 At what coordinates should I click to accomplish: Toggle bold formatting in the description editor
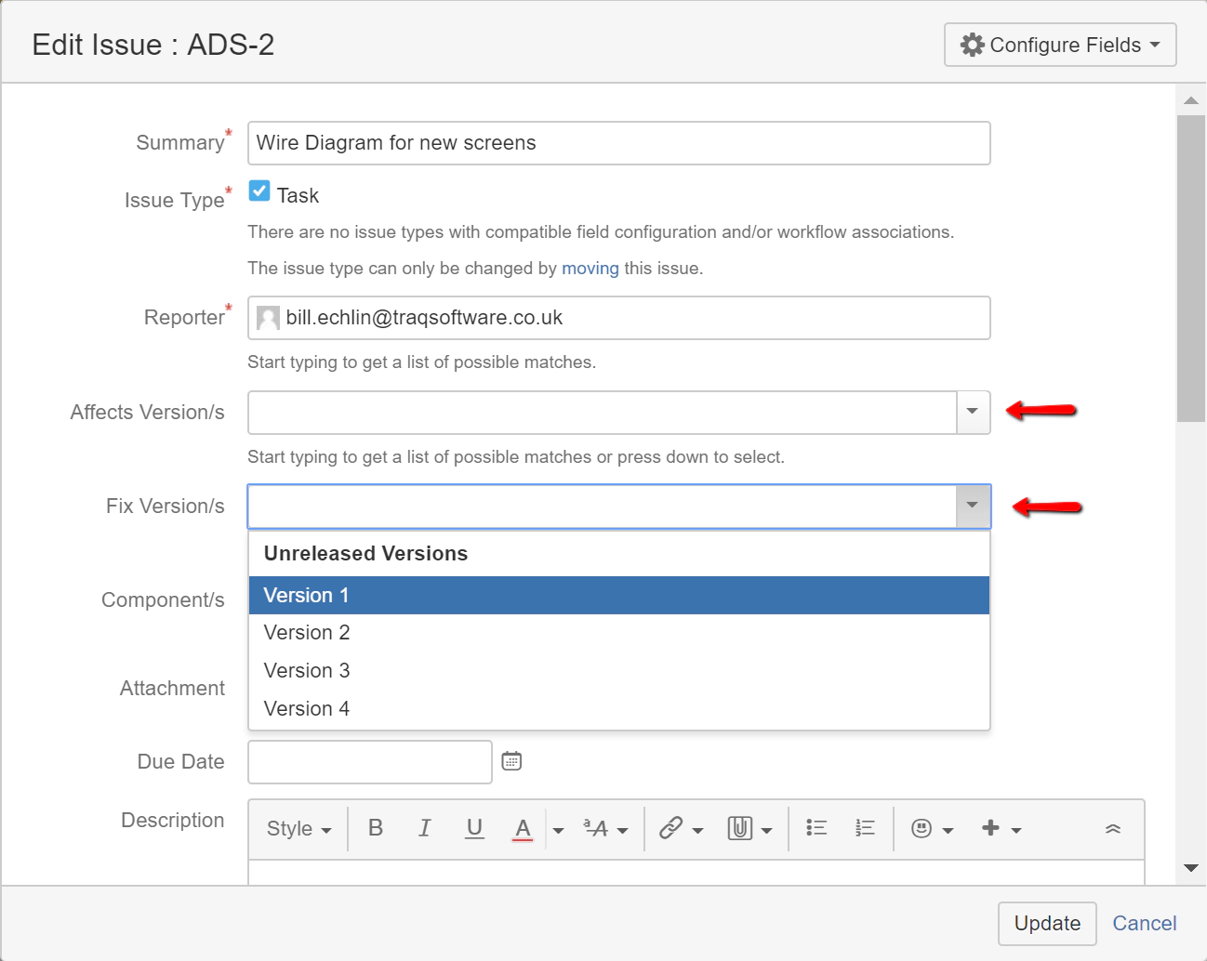pos(376,828)
